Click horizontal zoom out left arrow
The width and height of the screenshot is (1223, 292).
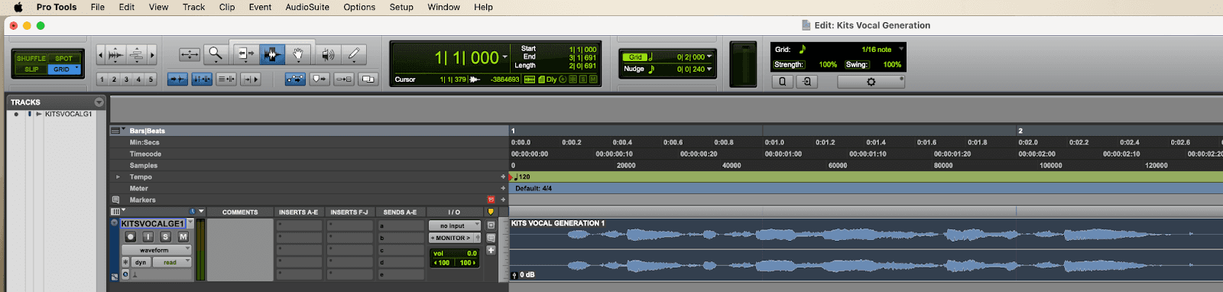click(x=100, y=55)
